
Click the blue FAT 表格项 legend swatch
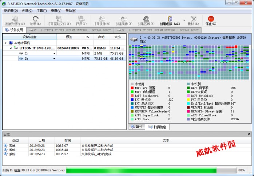pos(132,99)
